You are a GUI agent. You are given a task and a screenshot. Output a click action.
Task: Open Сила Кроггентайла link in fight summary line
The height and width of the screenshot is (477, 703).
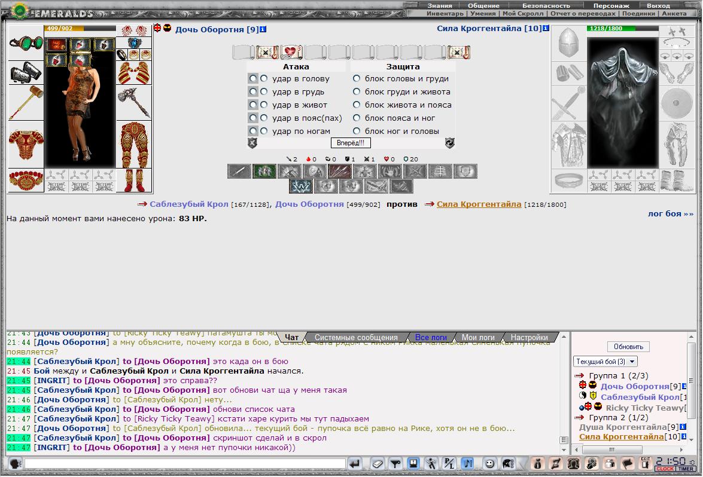tap(479, 204)
